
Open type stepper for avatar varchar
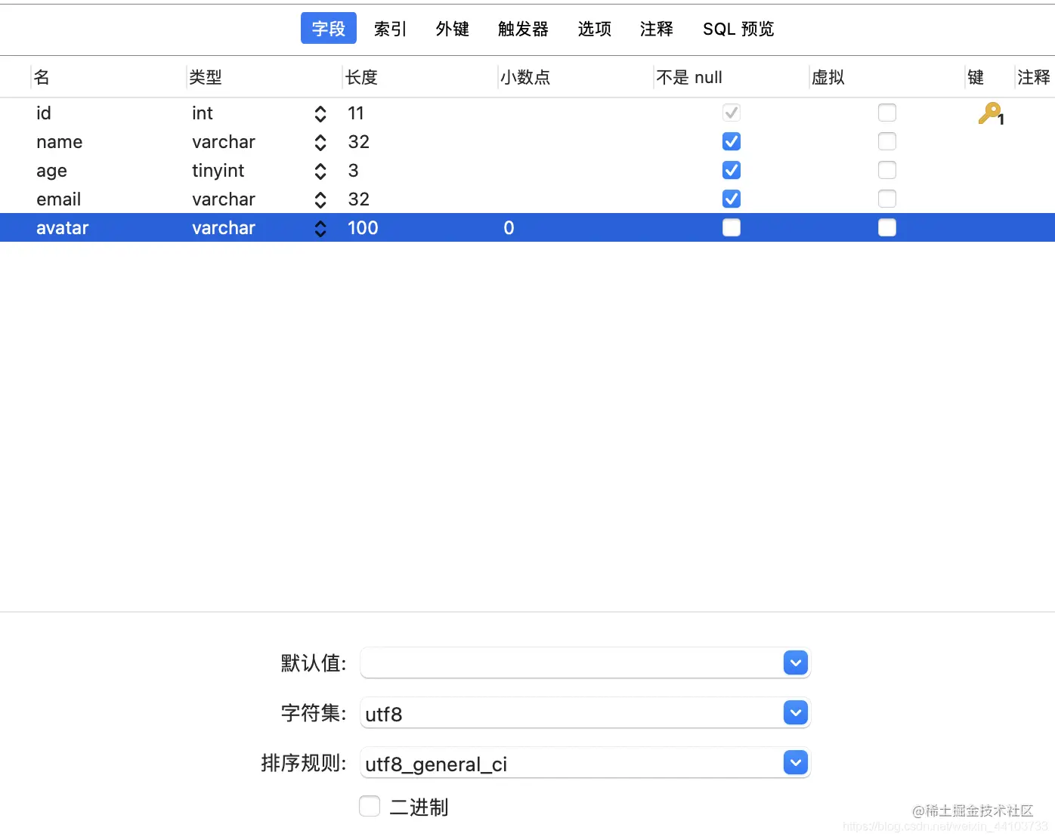click(x=320, y=228)
